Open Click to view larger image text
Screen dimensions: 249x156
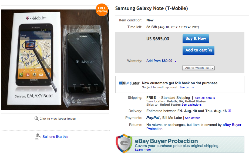pos(58,119)
